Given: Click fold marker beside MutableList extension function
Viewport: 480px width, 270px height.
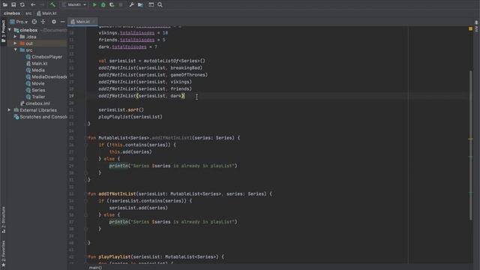Looking at the screenshot, I should [x=86, y=138].
